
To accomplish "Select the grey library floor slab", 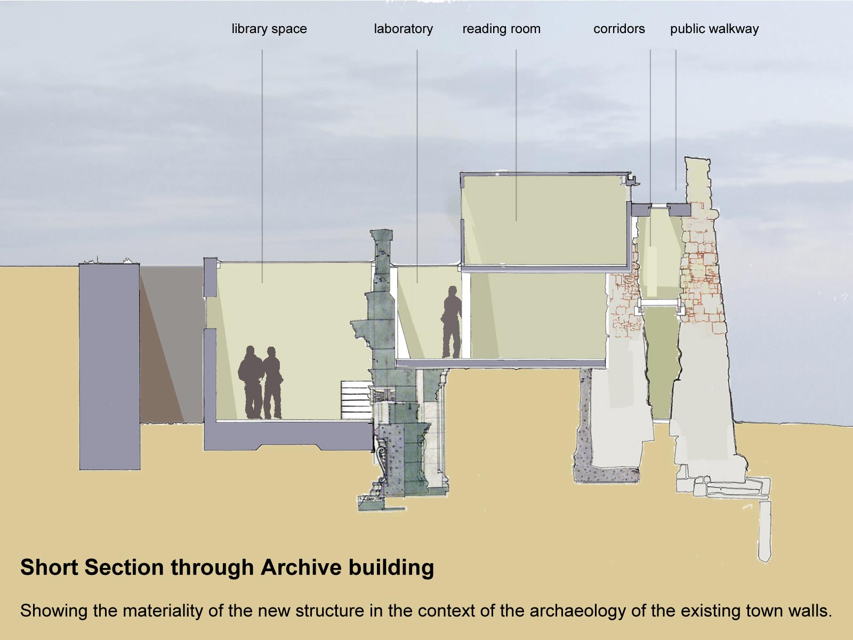I will click(288, 435).
